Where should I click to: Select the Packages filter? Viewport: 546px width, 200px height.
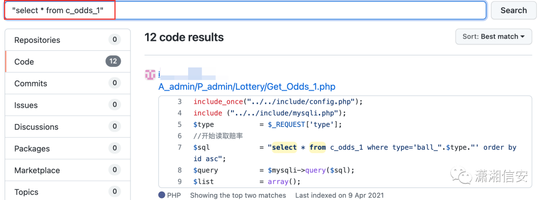click(x=68, y=149)
